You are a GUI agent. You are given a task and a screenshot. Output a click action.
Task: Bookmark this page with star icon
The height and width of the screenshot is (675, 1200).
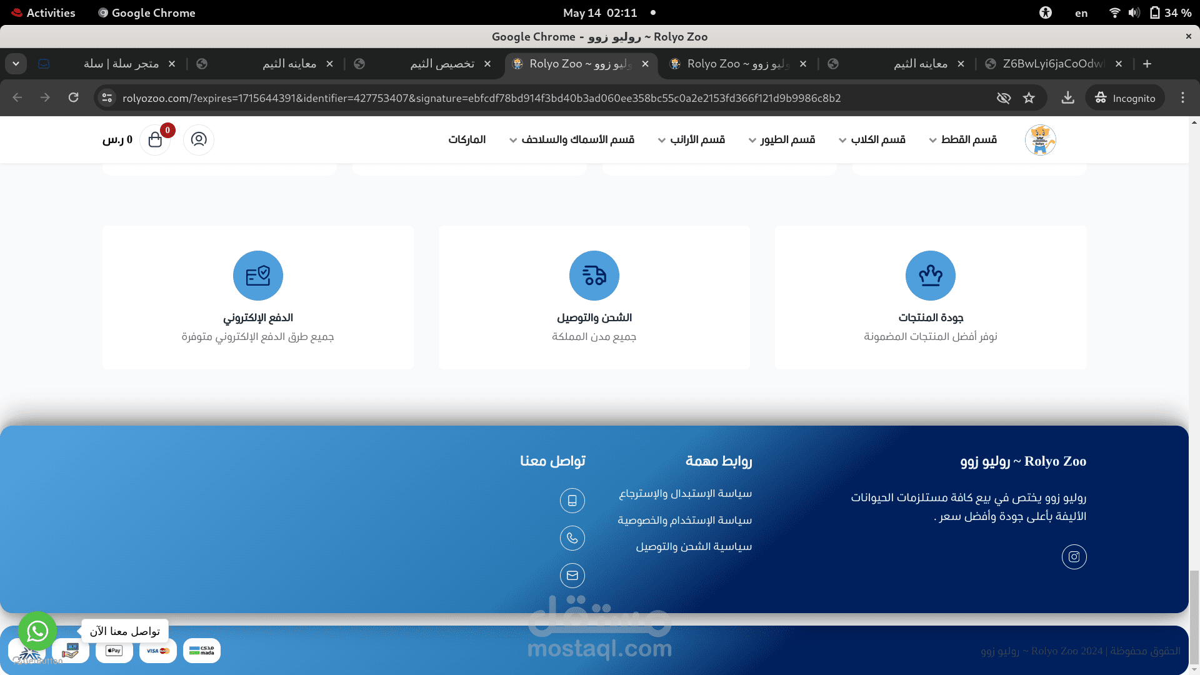pyautogui.click(x=1029, y=98)
